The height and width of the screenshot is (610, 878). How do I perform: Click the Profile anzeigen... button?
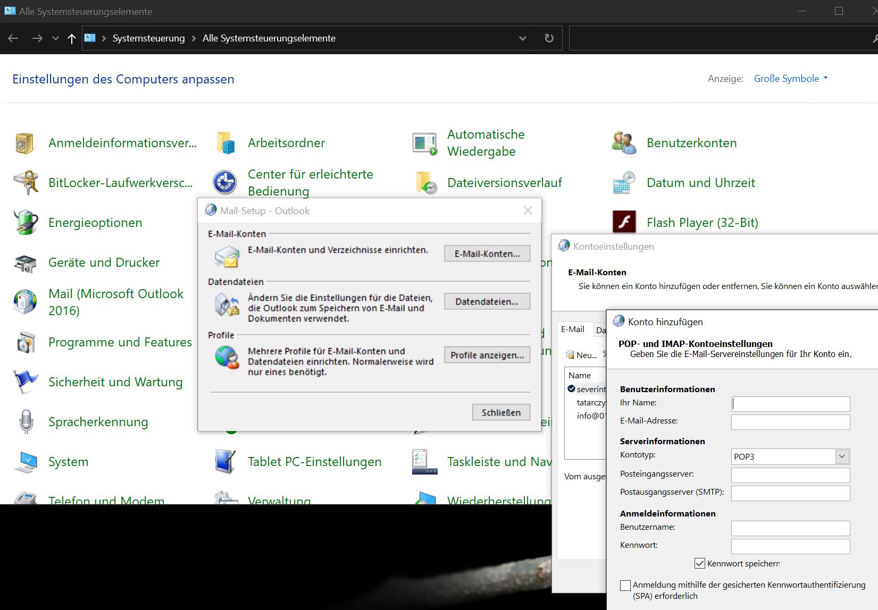coord(487,355)
